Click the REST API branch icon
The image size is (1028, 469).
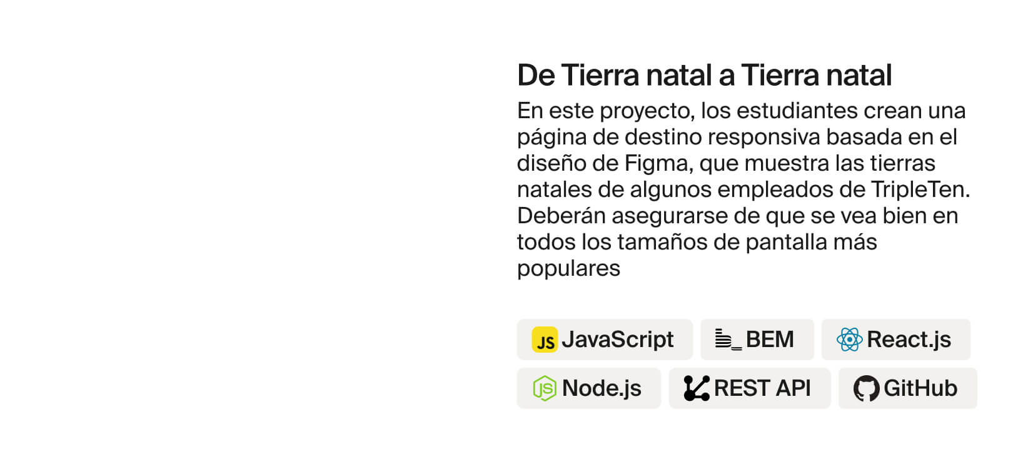(697, 388)
